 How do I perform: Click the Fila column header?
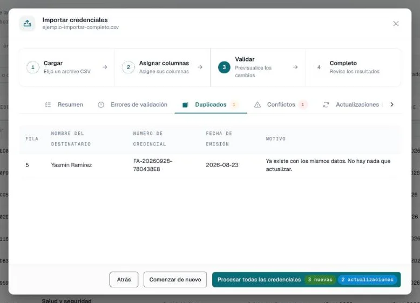click(x=32, y=139)
